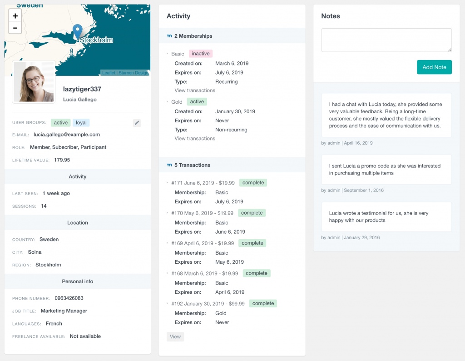Zoom out on the map

pyautogui.click(x=15, y=27)
